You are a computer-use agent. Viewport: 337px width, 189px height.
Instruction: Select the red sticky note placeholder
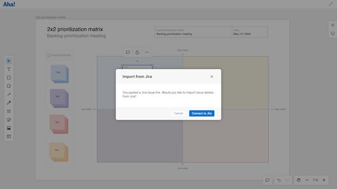click(x=59, y=124)
